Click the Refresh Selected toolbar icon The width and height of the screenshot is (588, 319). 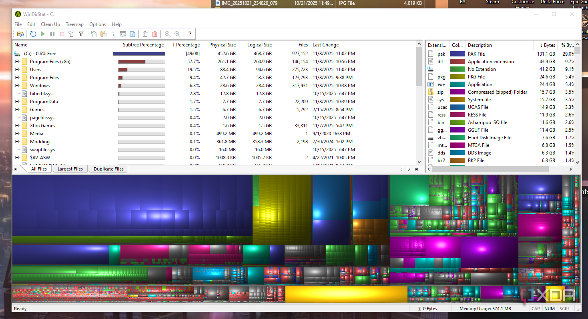71,34
